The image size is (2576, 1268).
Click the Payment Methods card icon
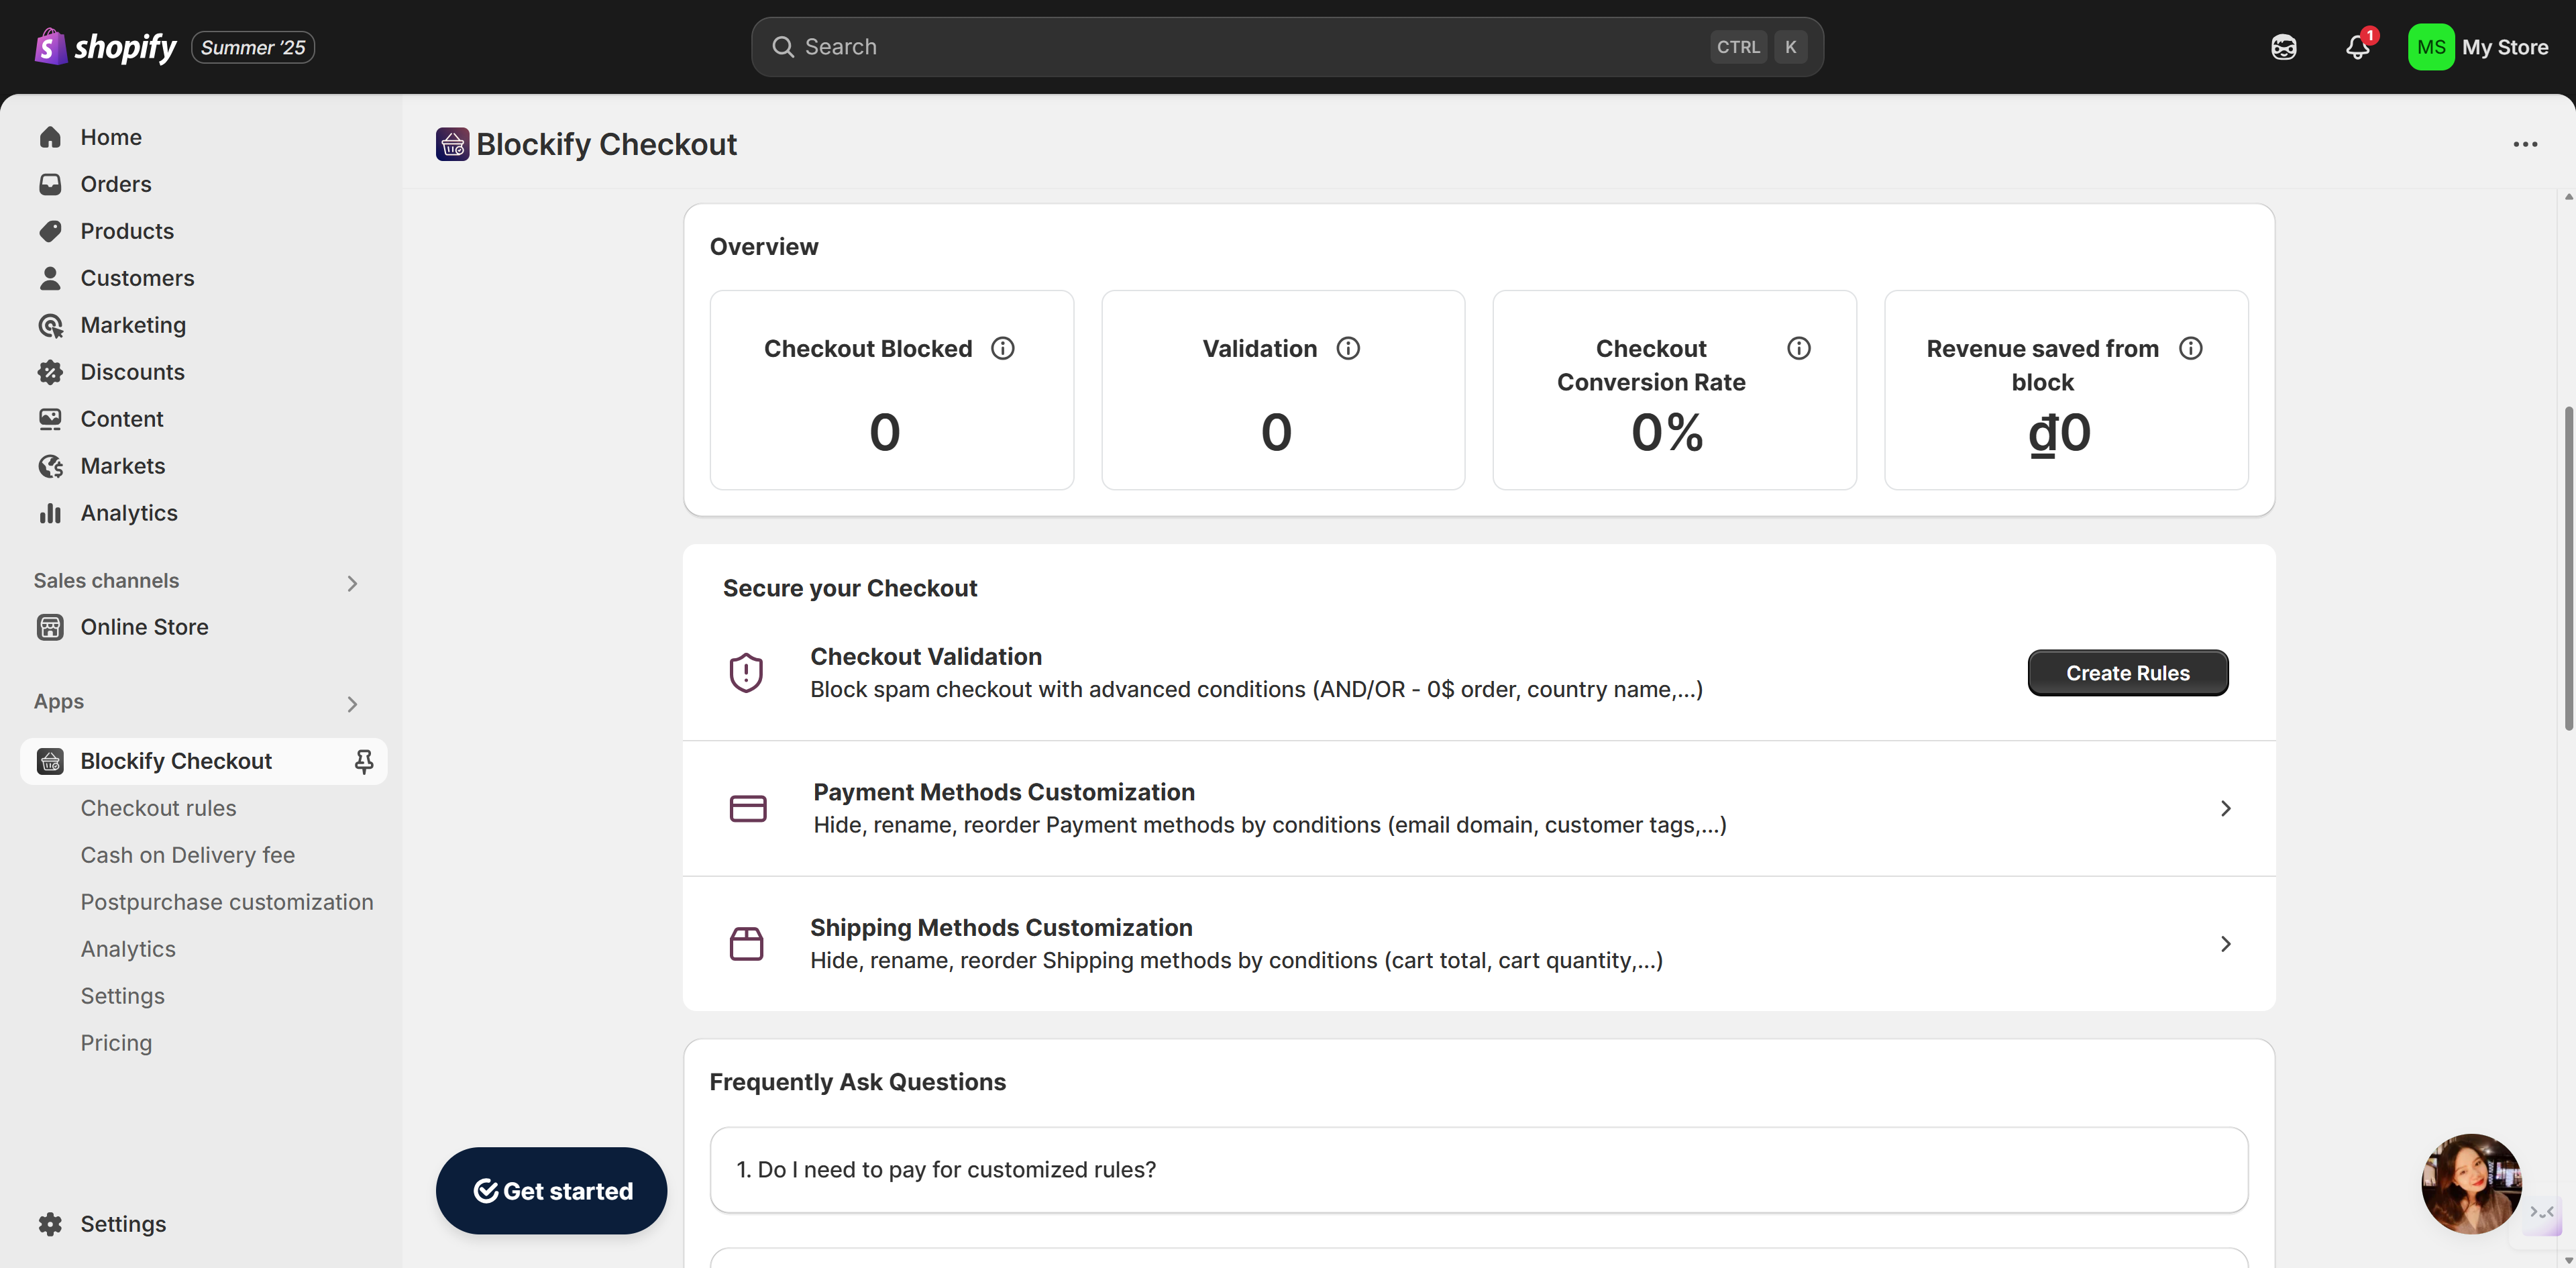click(747, 808)
